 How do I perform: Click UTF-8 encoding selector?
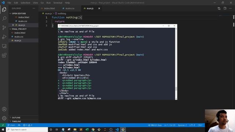tap(192, 125)
